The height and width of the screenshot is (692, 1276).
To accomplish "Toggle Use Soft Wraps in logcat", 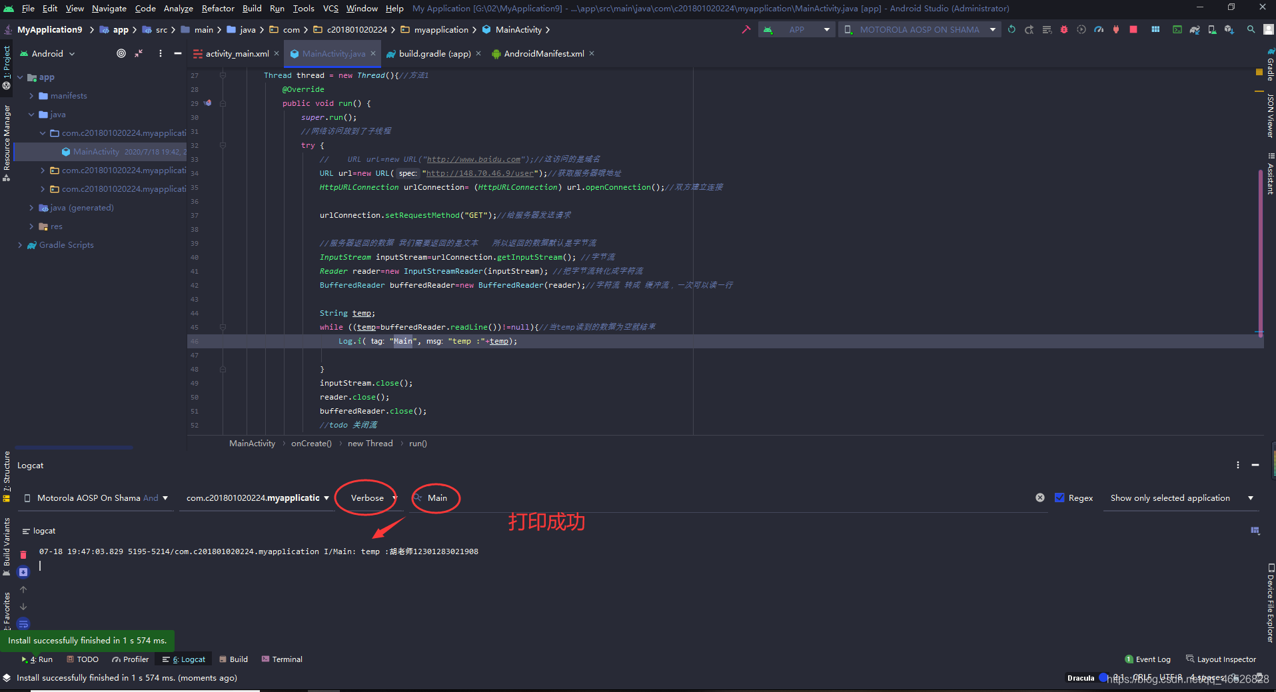I will coord(23,624).
